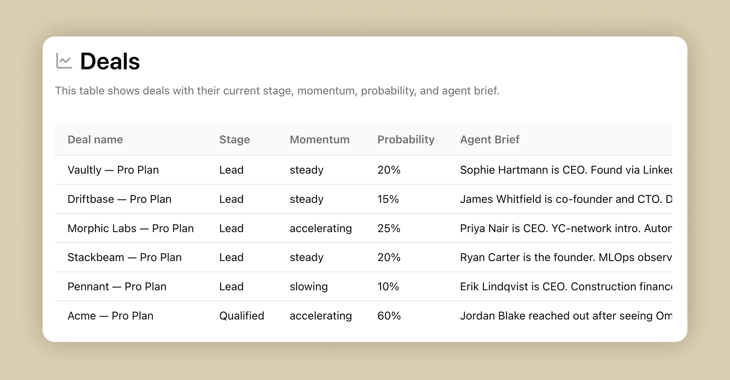The image size is (730, 380).
Task: Click the slowing momentum cell for Pennant
Action: (x=308, y=287)
